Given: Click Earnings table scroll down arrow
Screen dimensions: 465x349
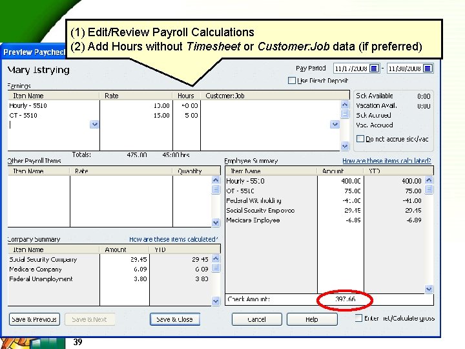Looking at the screenshot, I should point(345,145).
